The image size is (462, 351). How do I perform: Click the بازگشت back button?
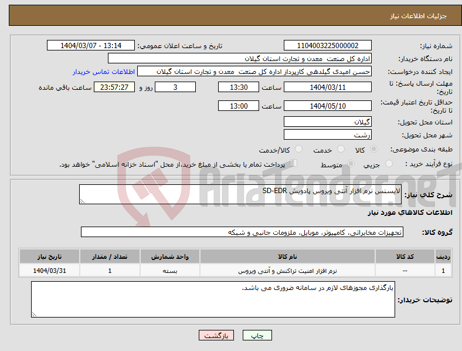(x=216, y=335)
